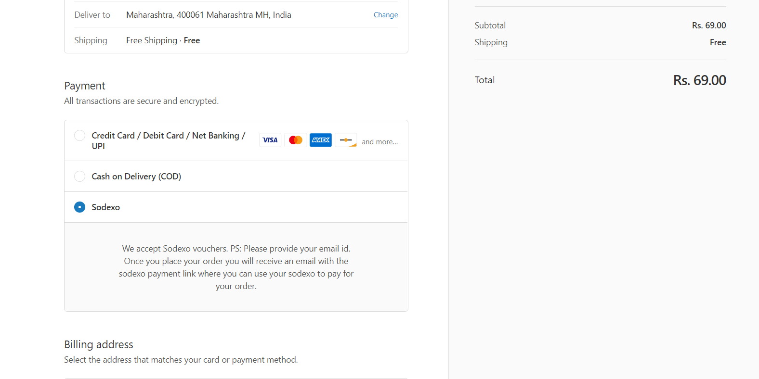This screenshot has height=379, width=759.
Task: Click the Maharashtra delivery address text
Action: (209, 15)
